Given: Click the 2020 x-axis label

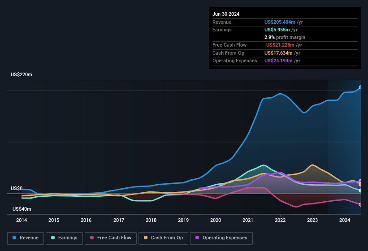Looking at the screenshot, I should tap(216, 220).
